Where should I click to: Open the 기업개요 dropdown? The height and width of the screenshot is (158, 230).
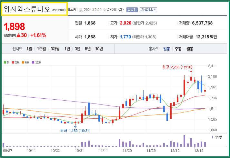point(148,10)
